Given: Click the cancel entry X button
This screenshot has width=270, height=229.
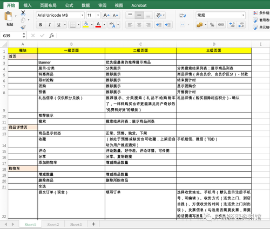Looking at the screenshot, I should pos(33,36).
